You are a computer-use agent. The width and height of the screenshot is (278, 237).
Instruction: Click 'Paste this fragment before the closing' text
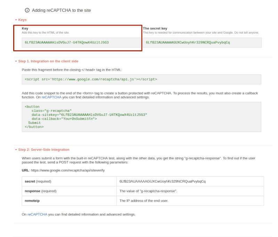coord(72,70)
